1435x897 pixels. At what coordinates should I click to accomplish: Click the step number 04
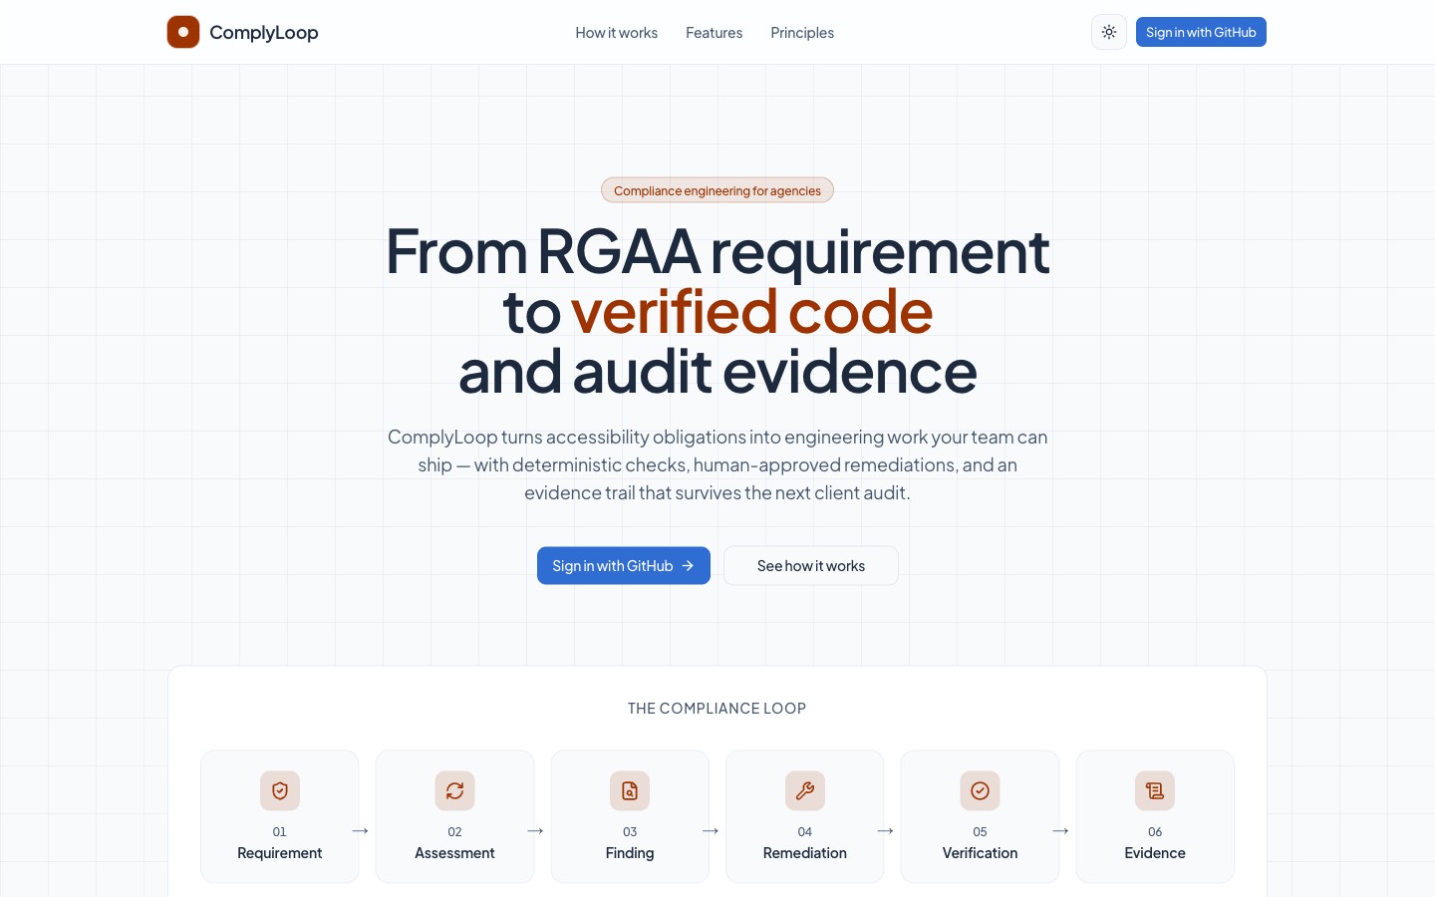805,831
